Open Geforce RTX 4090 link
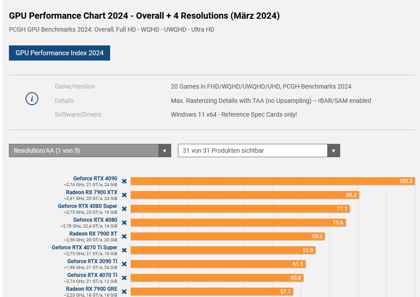The width and height of the screenshot is (420, 297). tap(95, 179)
